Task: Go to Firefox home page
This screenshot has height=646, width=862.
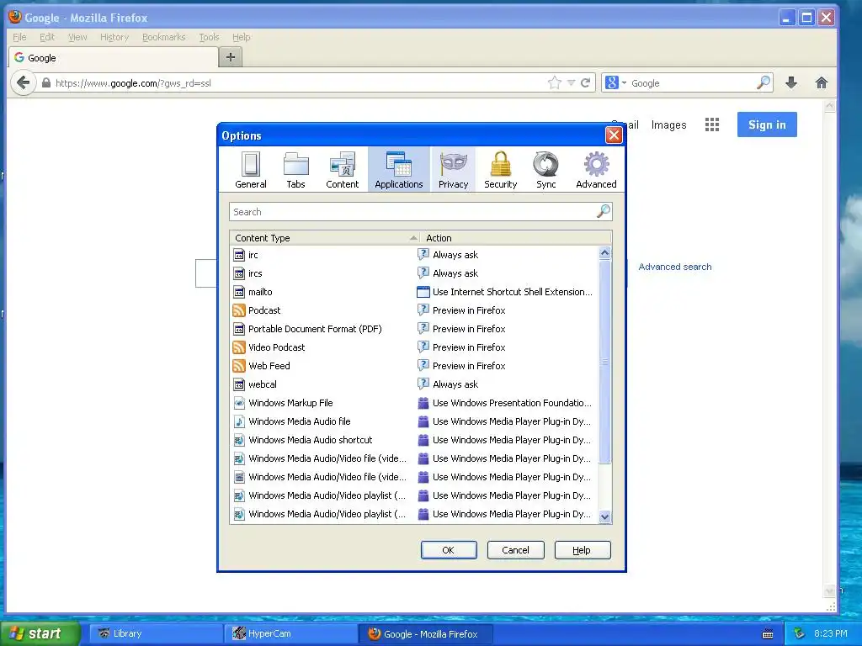Action: point(822,83)
